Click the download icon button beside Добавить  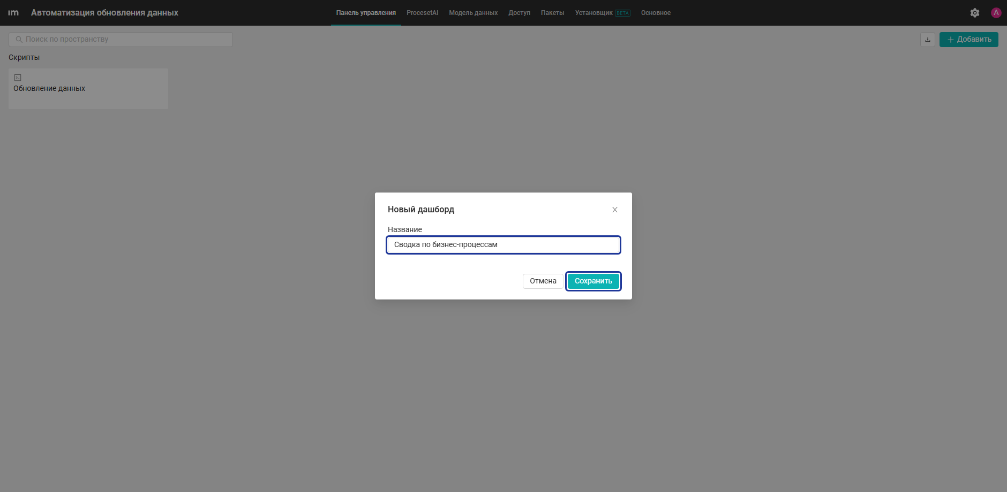pyautogui.click(x=928, y=40)
